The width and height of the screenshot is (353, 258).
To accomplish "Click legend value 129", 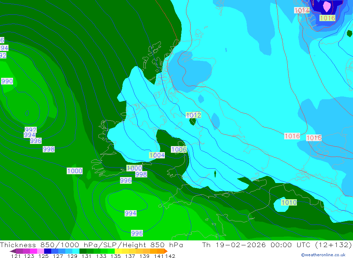I will 72,256.
